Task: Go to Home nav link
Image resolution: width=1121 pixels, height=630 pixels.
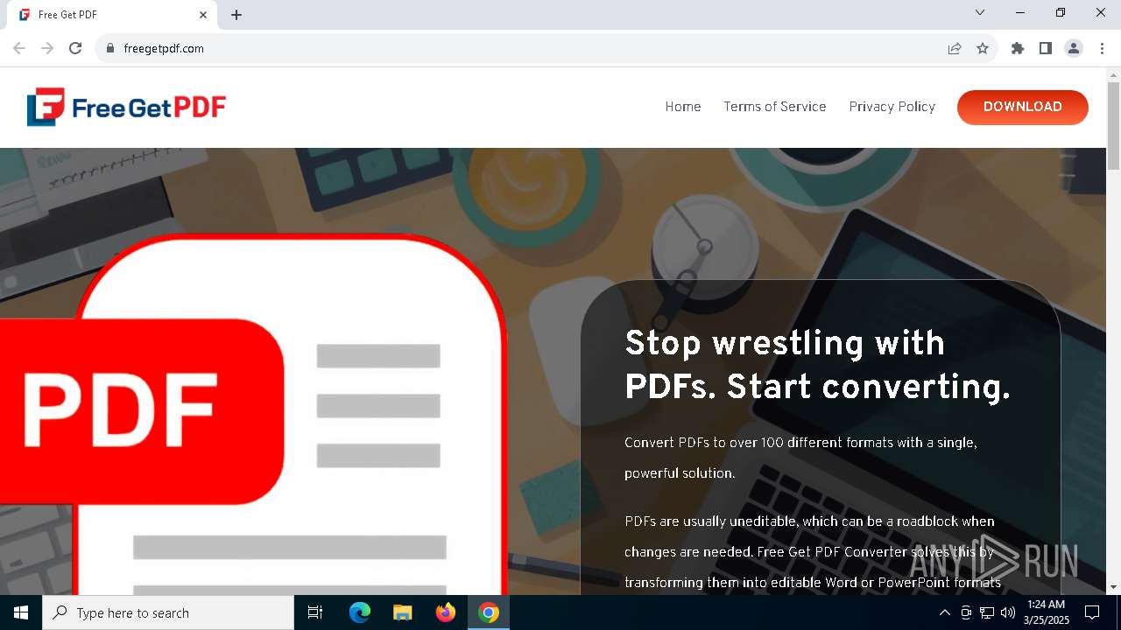Action: coord(683,107)
